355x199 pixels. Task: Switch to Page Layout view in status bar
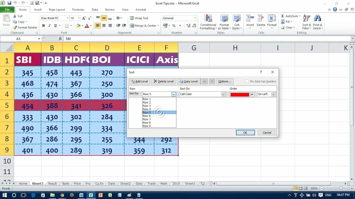pos(301,188)
